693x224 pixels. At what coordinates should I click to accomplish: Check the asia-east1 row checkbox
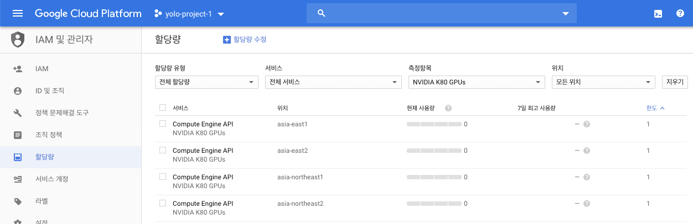163,124
